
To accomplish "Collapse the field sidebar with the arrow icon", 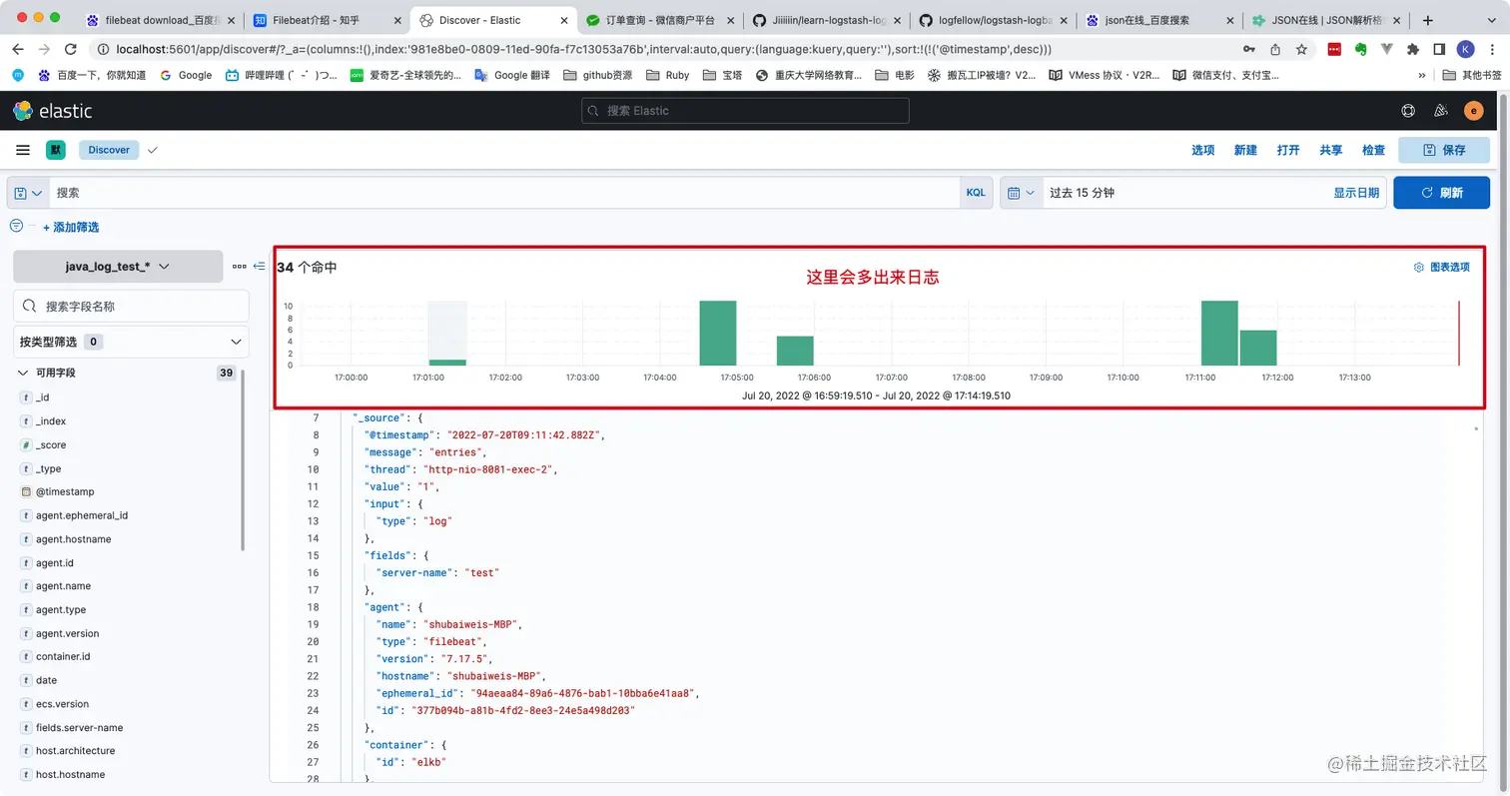I will 259,267.
